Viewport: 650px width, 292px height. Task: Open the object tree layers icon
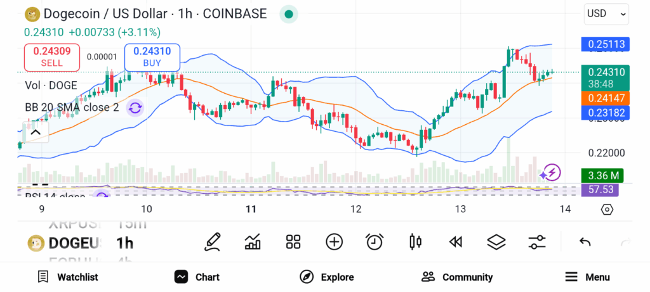[x=496, y=242]
